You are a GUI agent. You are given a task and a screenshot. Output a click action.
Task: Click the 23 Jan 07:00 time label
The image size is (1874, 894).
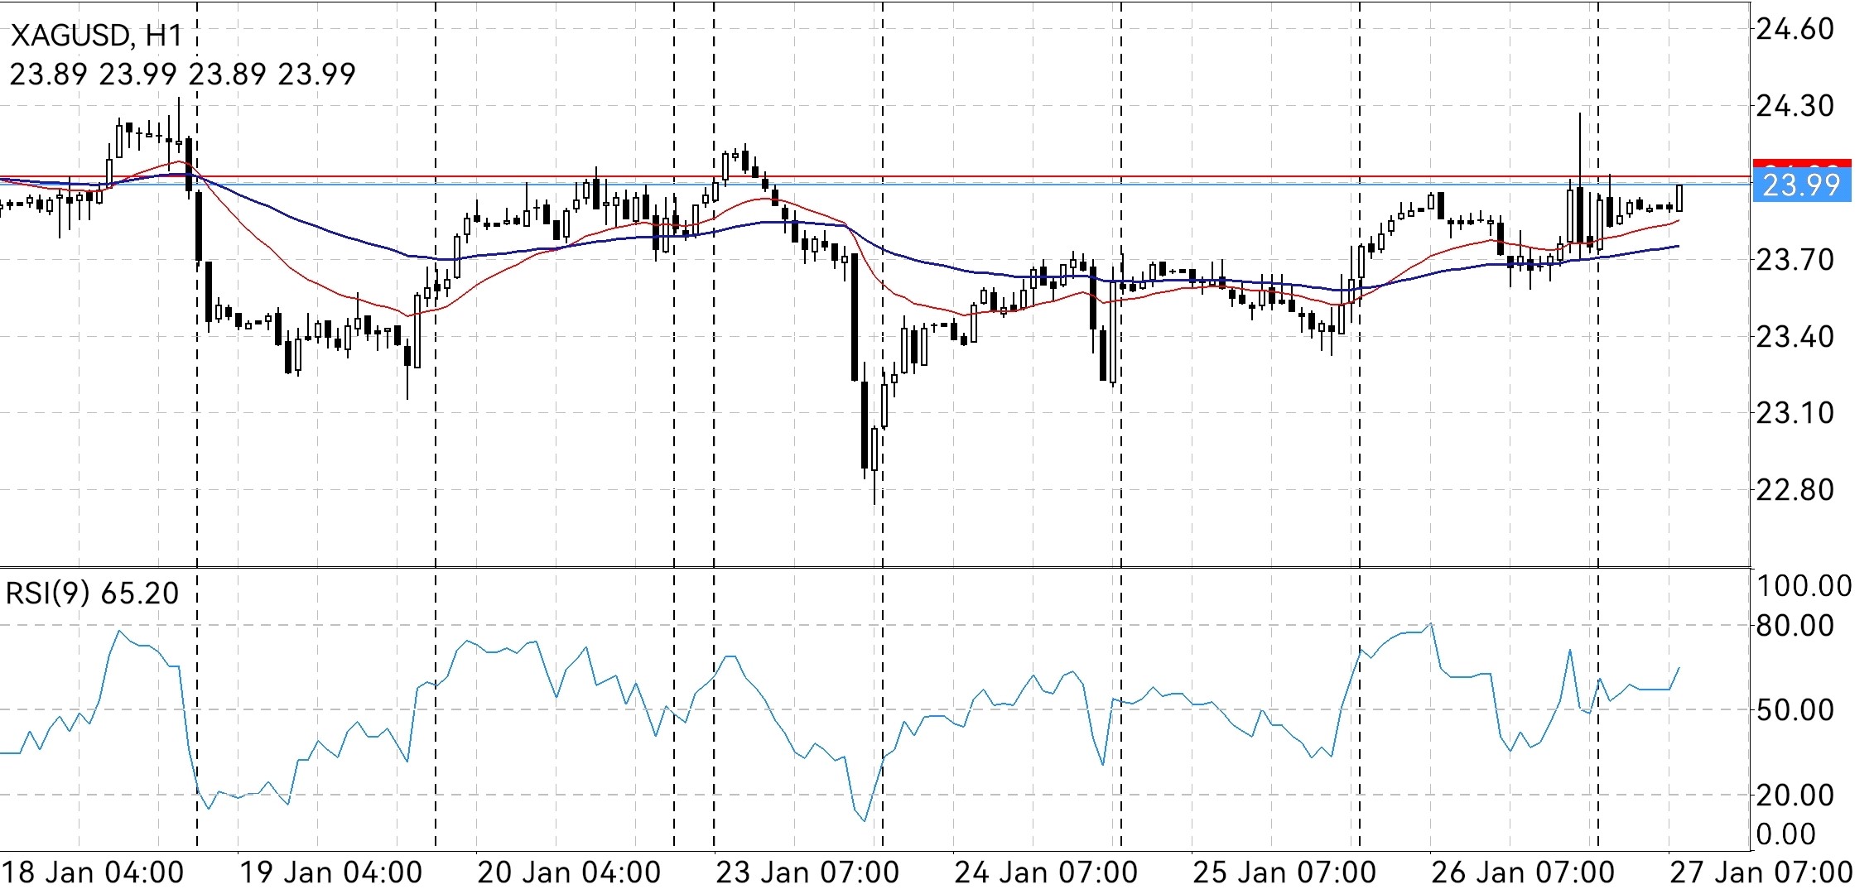[x=808, y=872]
